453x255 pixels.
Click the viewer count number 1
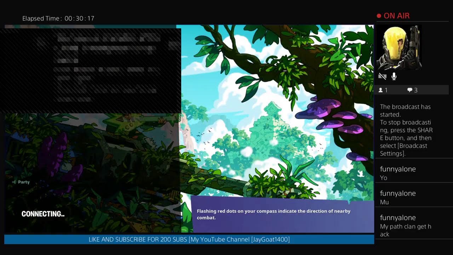[386, 90]
